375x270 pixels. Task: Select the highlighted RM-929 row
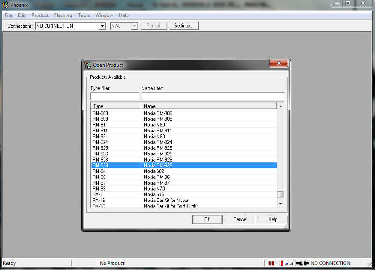(184, 165)
